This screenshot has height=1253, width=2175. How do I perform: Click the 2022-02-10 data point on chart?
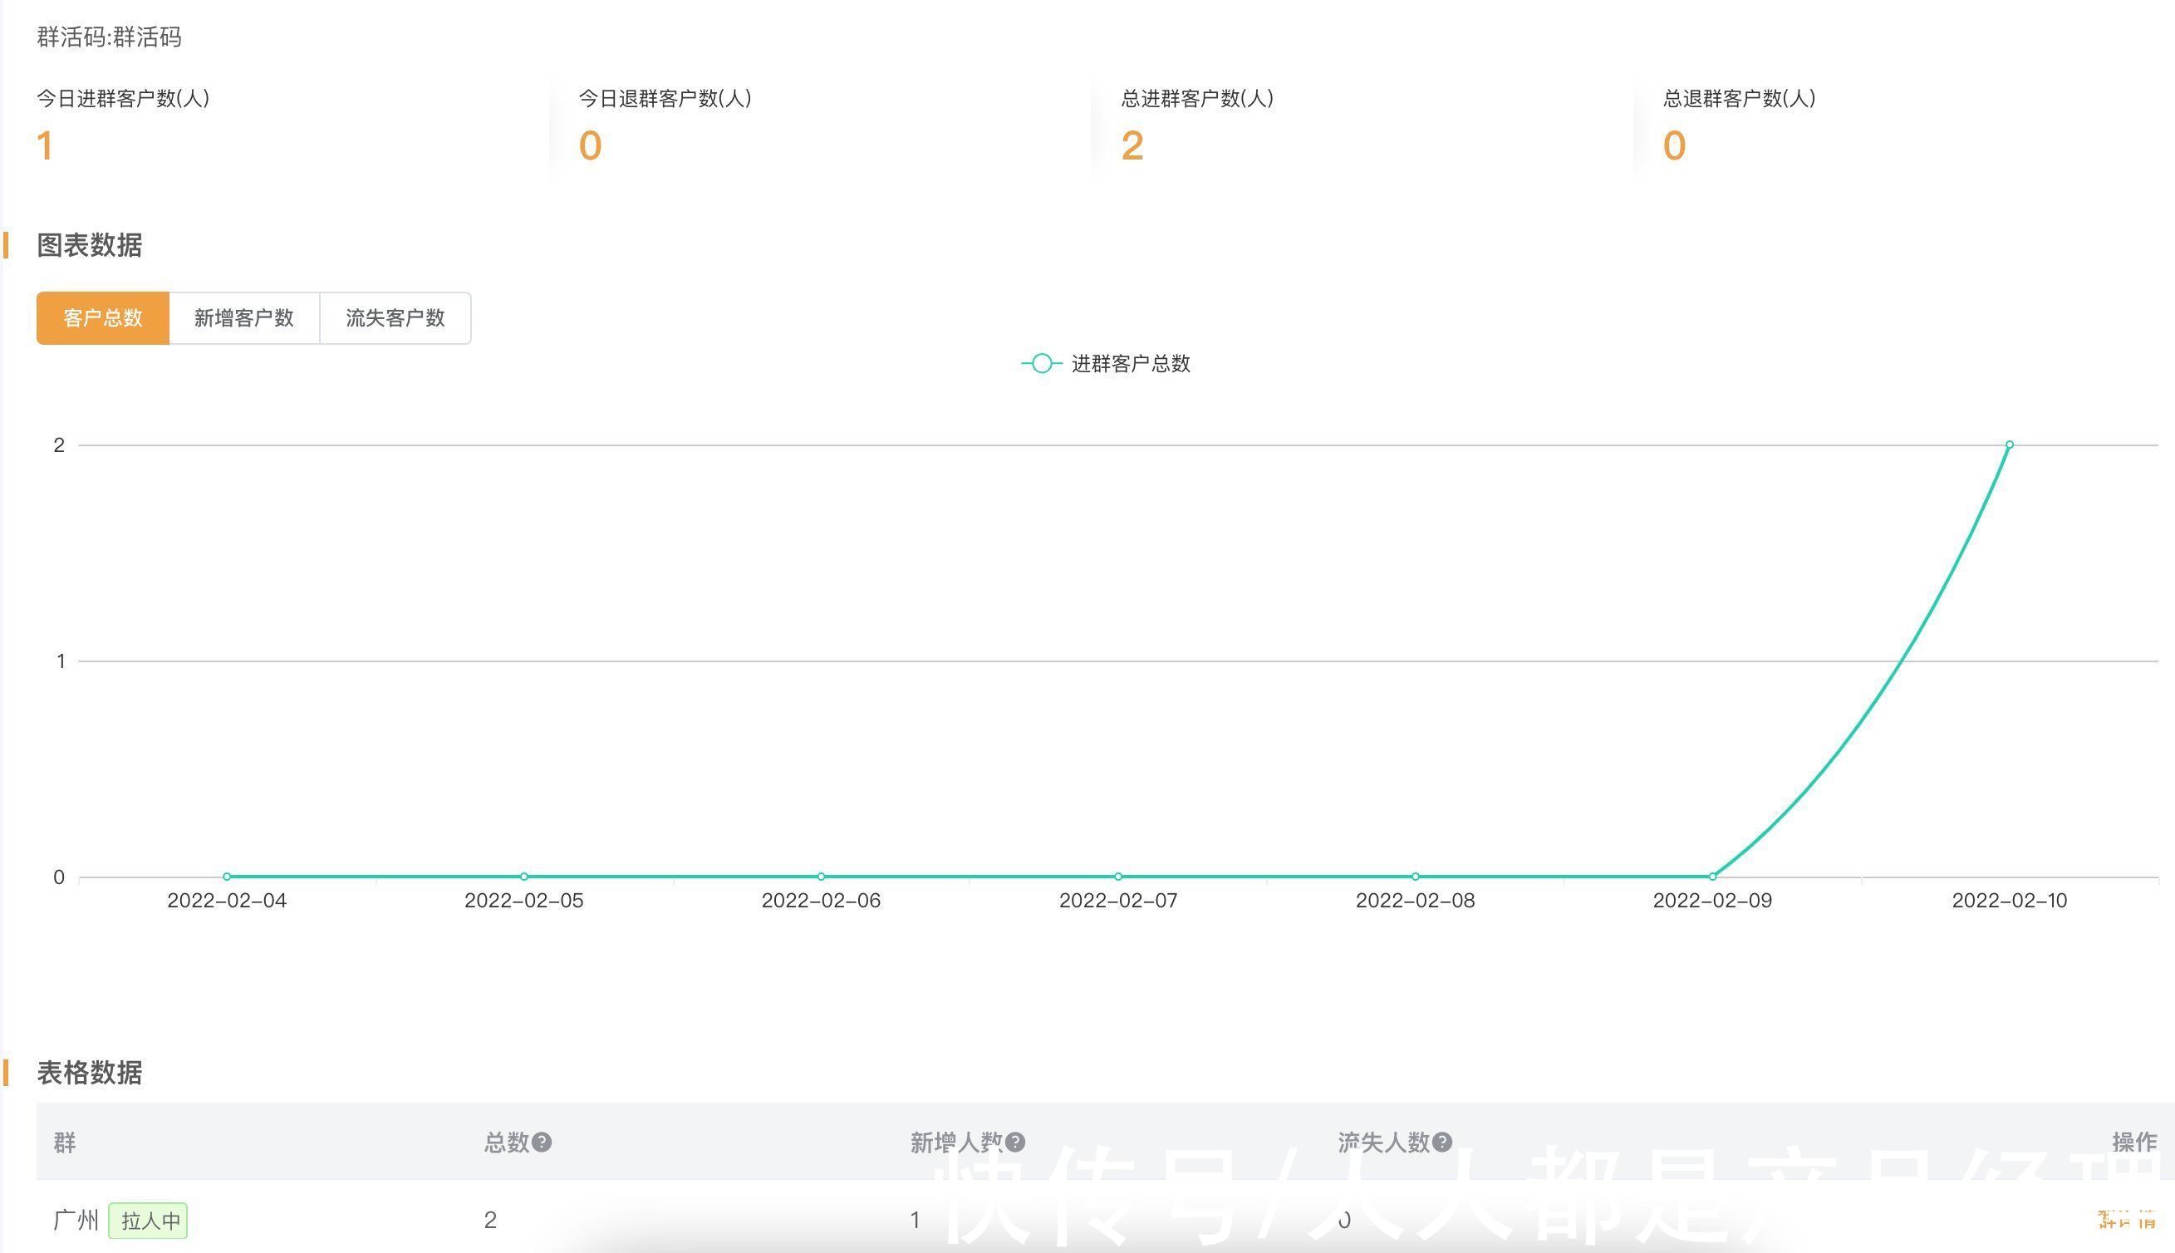pos(2010,445)
